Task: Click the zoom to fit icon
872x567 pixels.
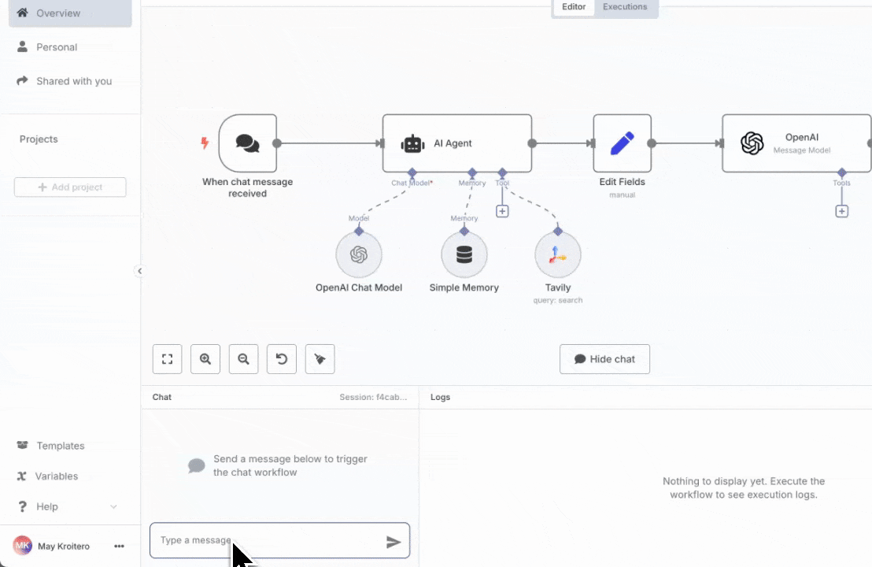Action: click(167, 358)
